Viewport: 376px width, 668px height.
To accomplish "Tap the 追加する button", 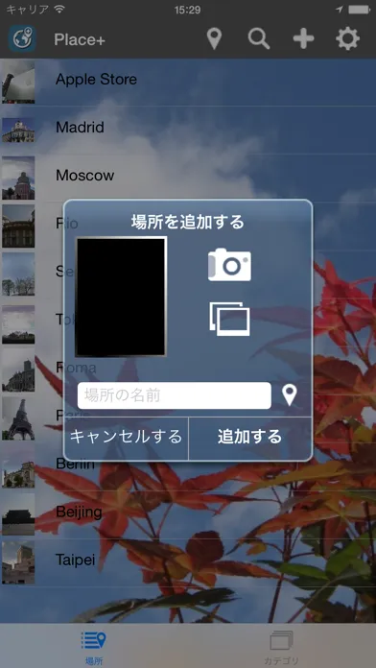I will (x=250, y=438).
